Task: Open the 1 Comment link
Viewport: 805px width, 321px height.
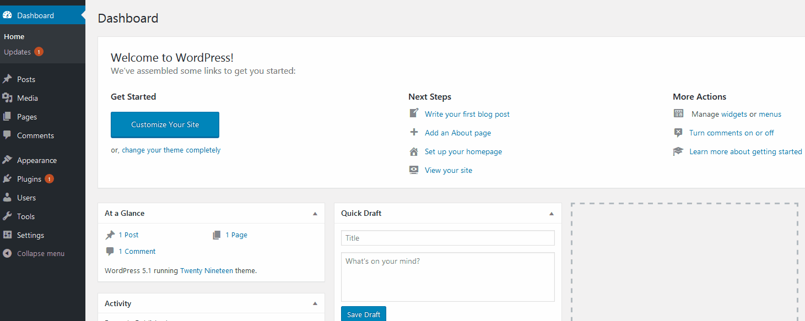Action: (137, 252)
